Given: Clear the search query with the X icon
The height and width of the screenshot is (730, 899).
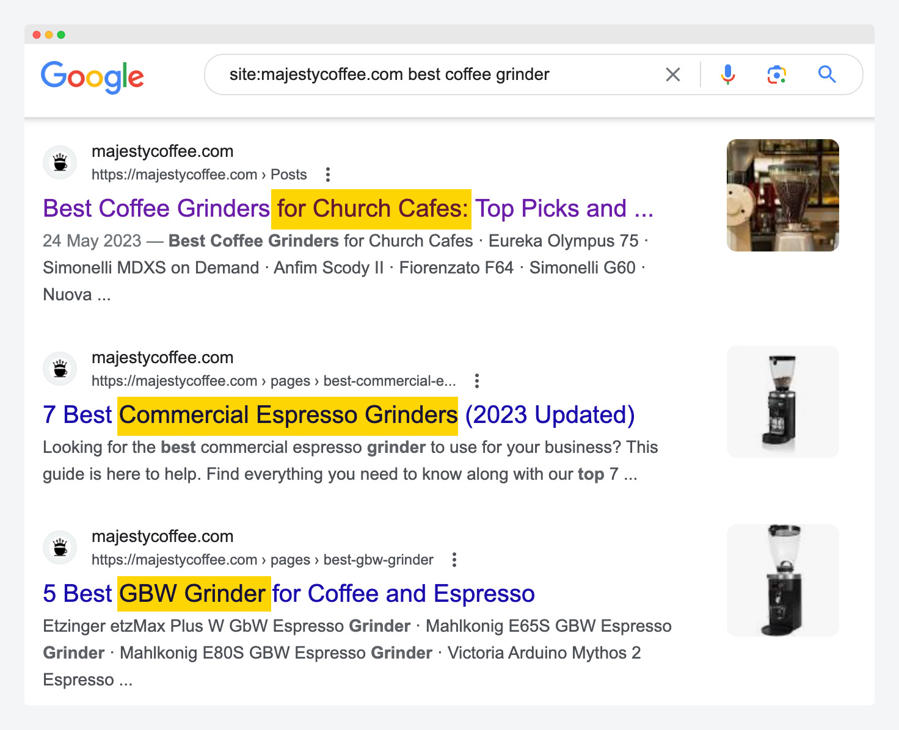Looking at the screenshot, I should [x=672, y=74].
